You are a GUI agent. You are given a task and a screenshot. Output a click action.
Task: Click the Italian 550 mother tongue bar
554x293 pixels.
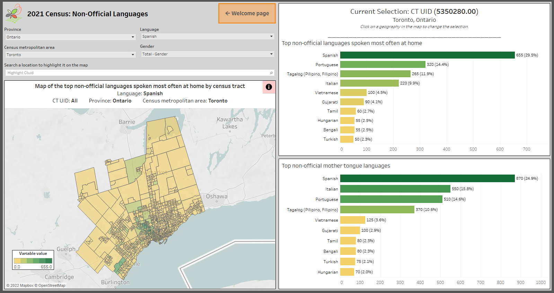point(395,189)
